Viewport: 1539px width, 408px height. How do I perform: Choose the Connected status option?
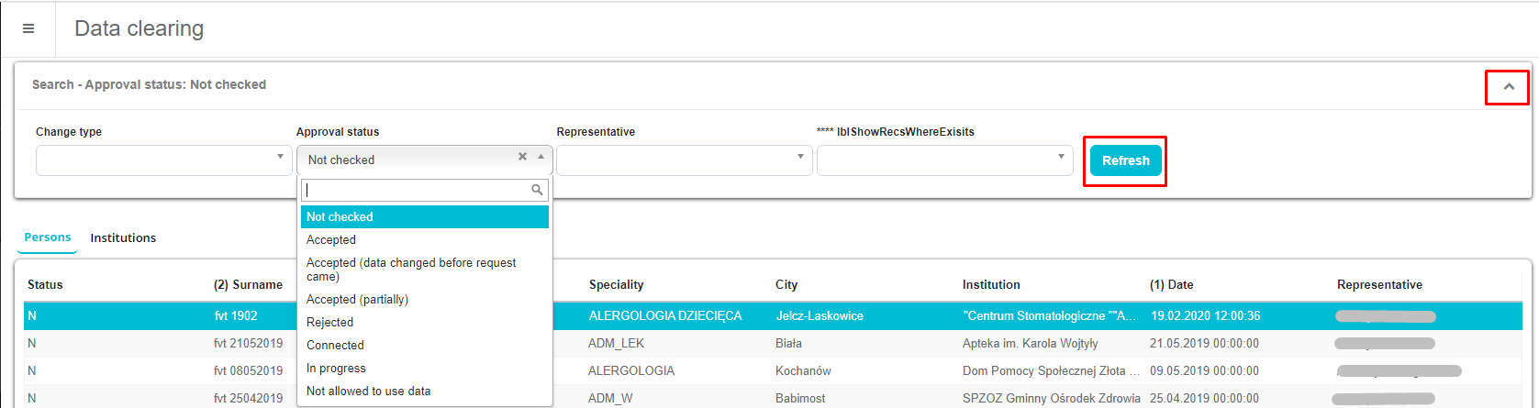pos(335,345)
